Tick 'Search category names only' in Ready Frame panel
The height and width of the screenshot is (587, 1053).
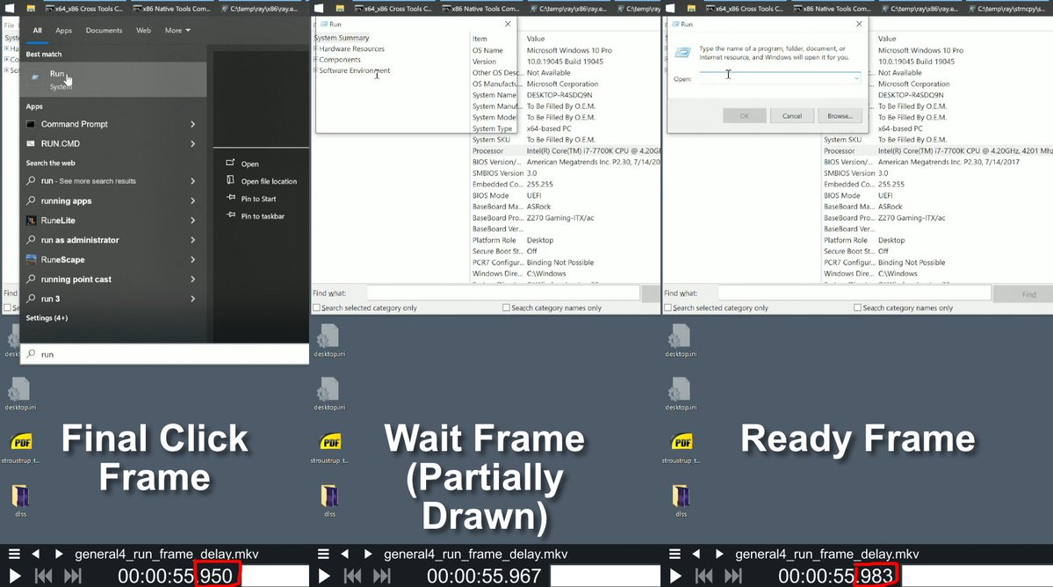click(857, 308)
